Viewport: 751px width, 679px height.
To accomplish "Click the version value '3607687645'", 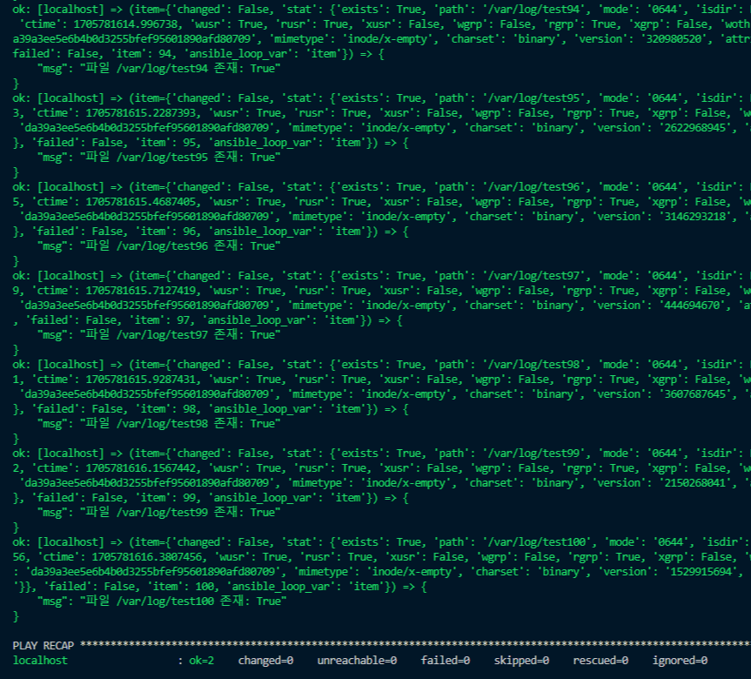I will (695, 393).
